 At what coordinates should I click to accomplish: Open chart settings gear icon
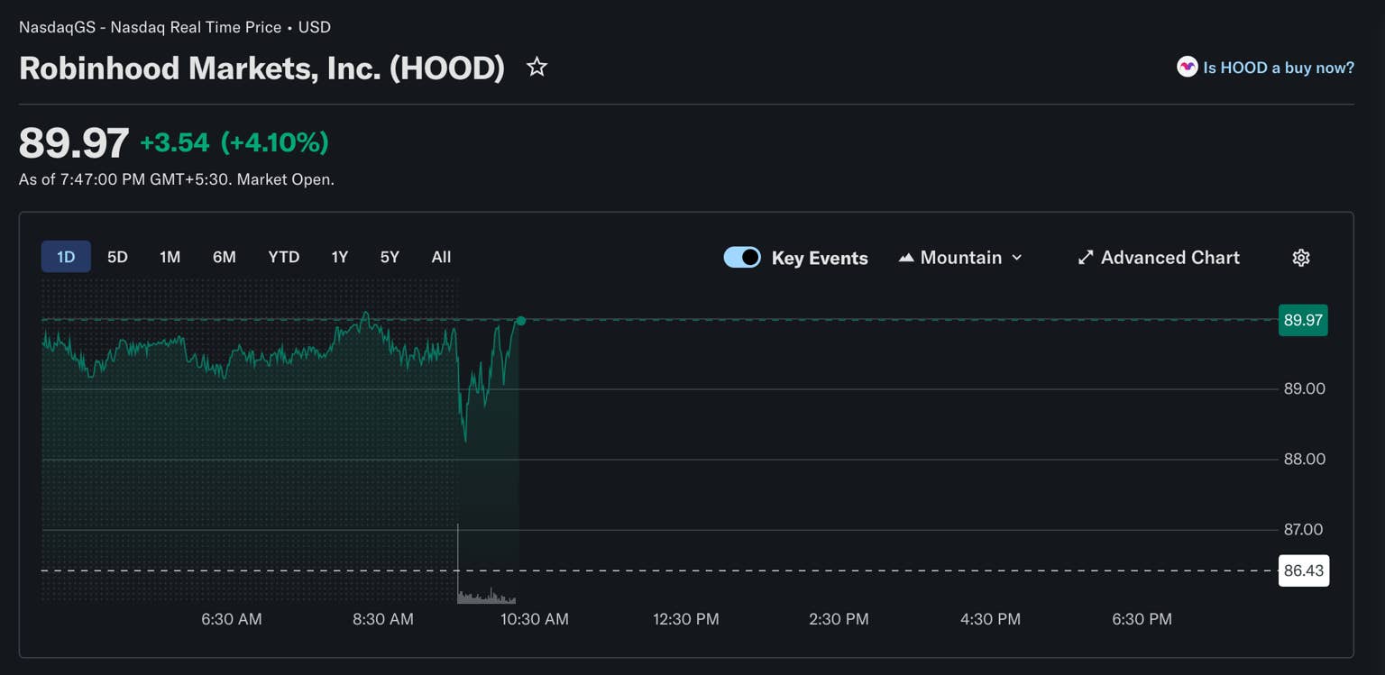(1300, 258)
